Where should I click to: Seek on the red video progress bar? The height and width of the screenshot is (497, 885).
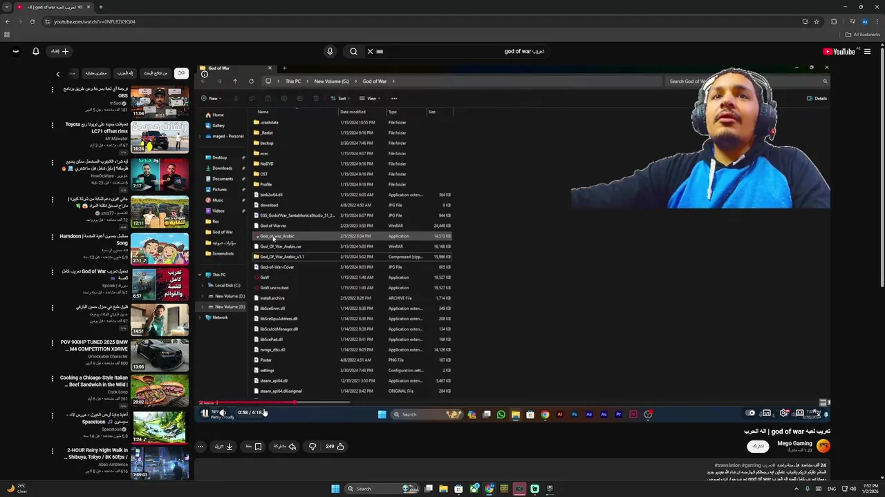coord(514,403)
